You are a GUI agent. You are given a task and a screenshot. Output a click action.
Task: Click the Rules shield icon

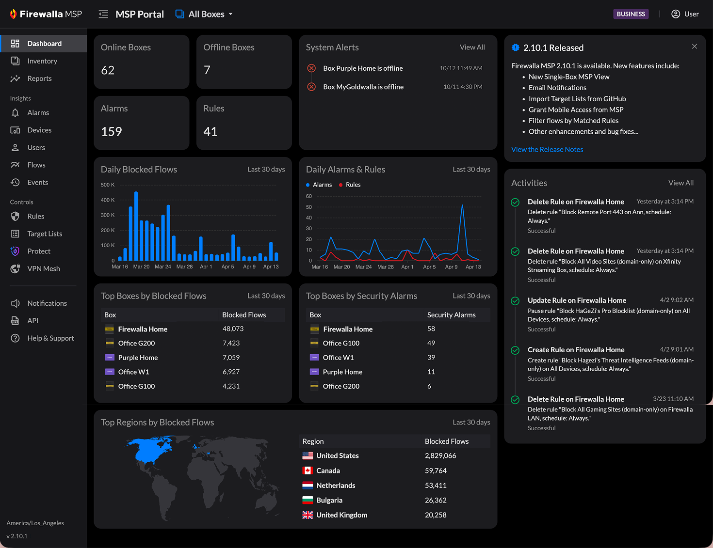[x=15, y=217]
